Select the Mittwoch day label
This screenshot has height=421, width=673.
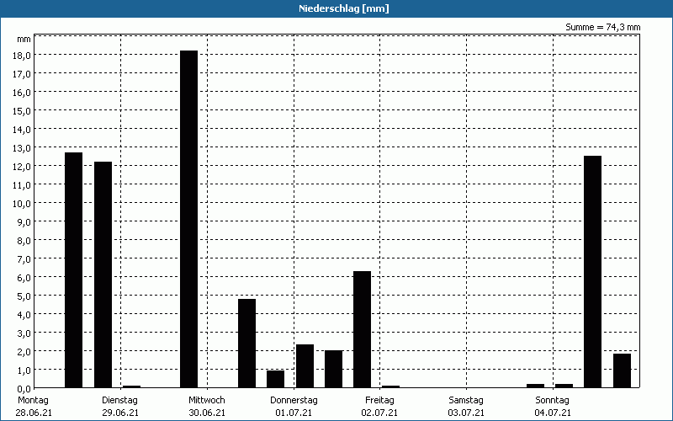coord(206,401)
